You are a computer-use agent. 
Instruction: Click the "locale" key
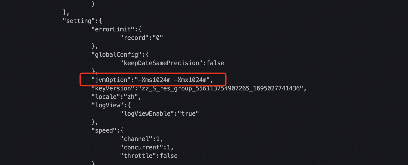click(106, 97)
